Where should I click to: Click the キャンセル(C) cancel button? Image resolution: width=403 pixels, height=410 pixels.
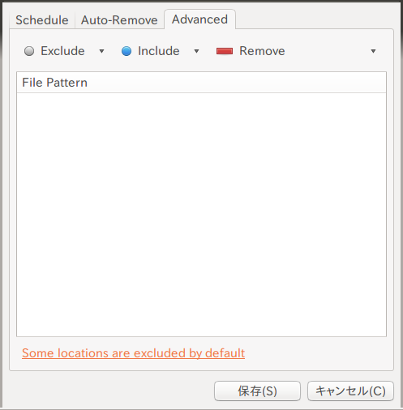[x=350, y=391]
